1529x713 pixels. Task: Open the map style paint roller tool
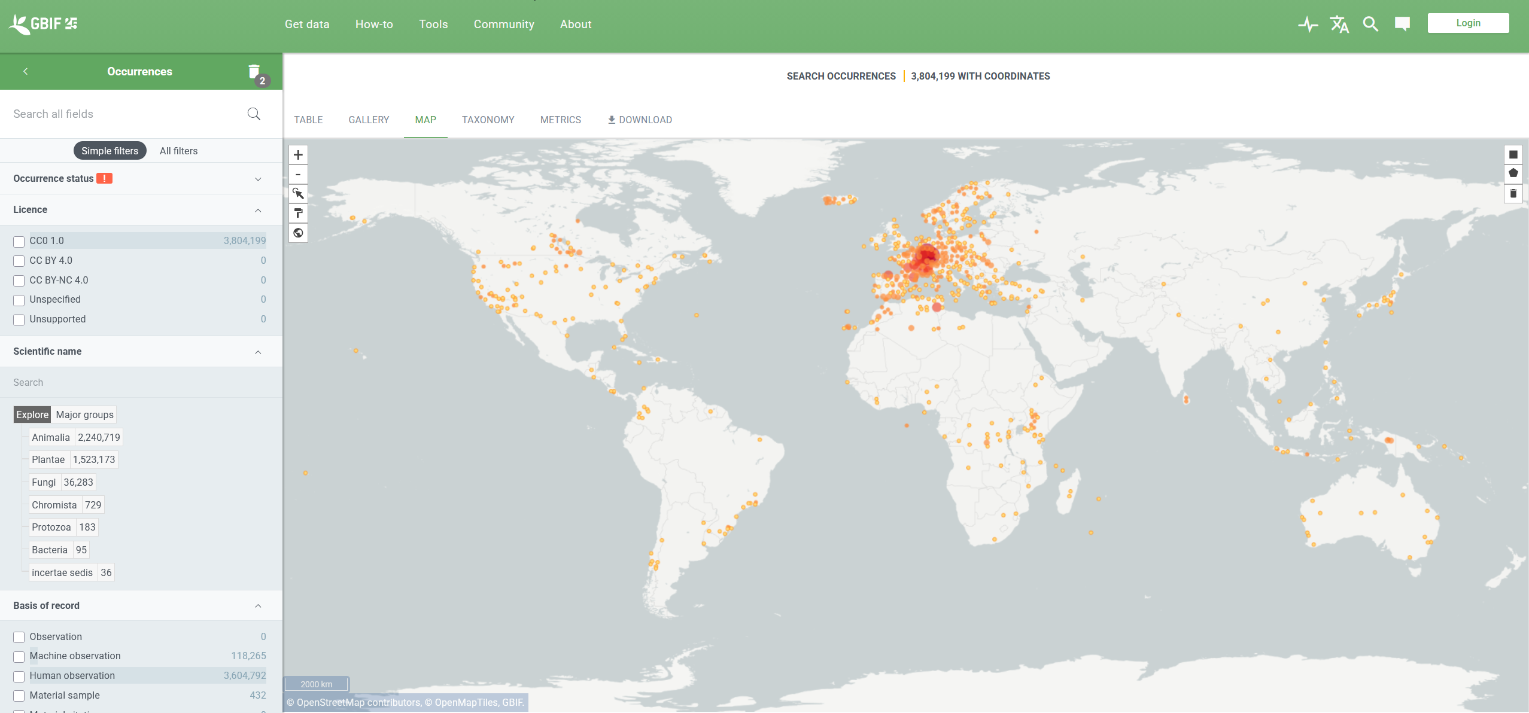point(298,213)
